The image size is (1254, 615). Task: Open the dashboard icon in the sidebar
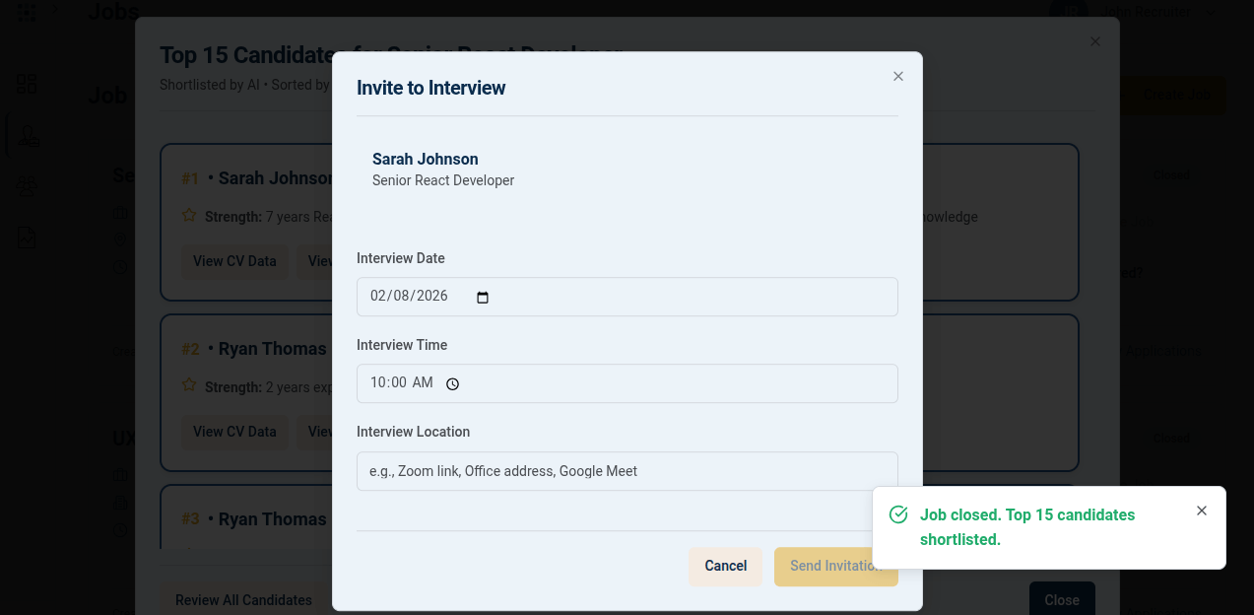pos(27,84)
